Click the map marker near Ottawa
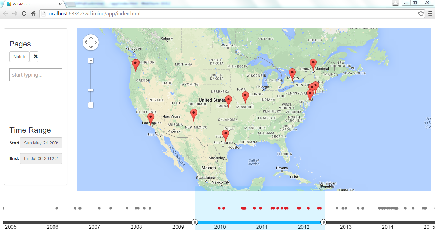 pos(313,64)
